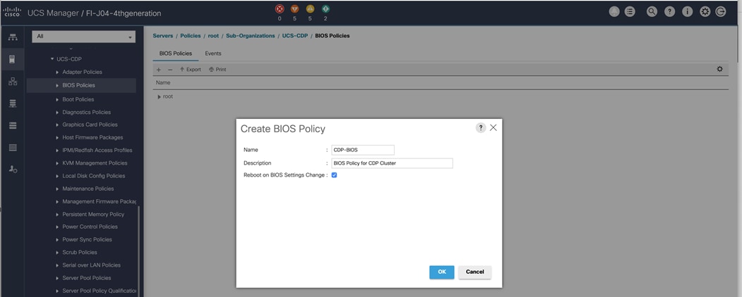This screenshot has height=297, width=742.
Task: Select Server Pool Policies in the tree
Action: (x=87, y=278)
